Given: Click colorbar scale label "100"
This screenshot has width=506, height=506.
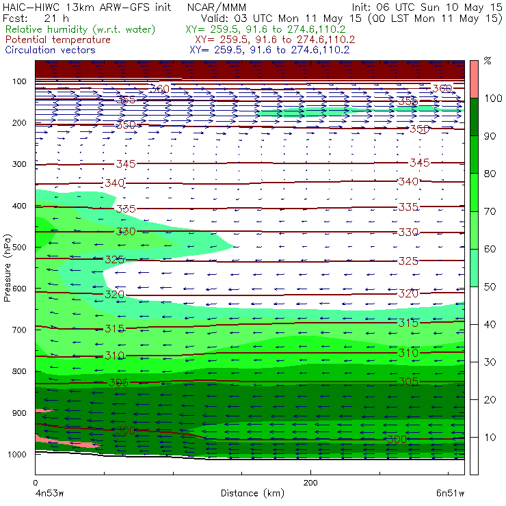Looking at the screenshot, I should (493, 98).
